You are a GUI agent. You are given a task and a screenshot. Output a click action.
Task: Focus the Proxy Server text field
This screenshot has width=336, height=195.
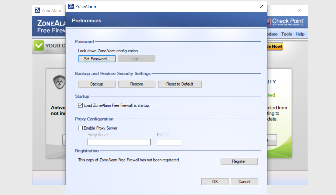[x=119, y=142]
